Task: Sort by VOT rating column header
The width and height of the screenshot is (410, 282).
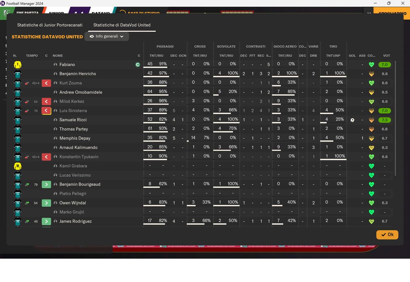Action: pyautogui.click(x=386, y=56)
